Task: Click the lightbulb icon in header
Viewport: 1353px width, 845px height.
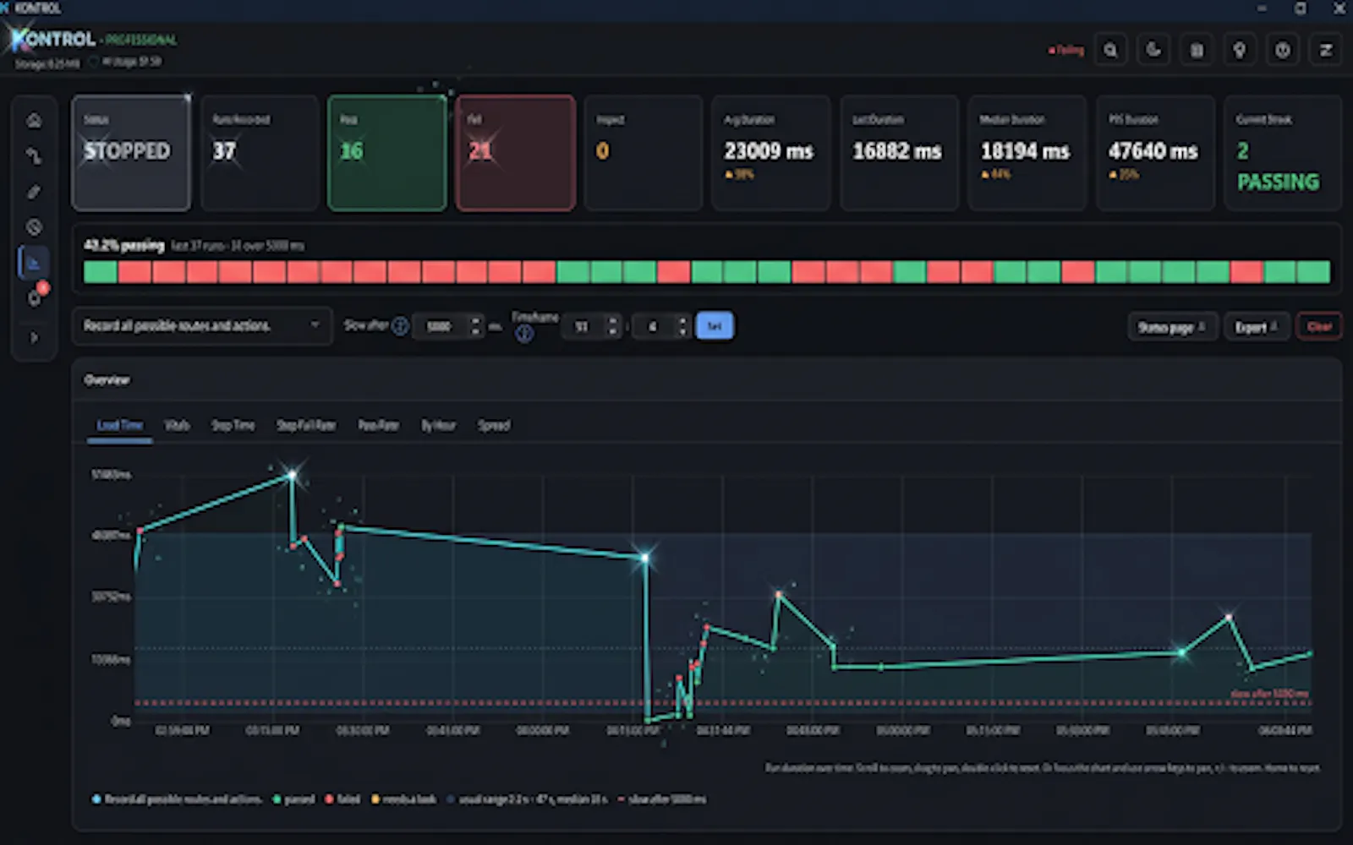Action: click(1240, 50)
